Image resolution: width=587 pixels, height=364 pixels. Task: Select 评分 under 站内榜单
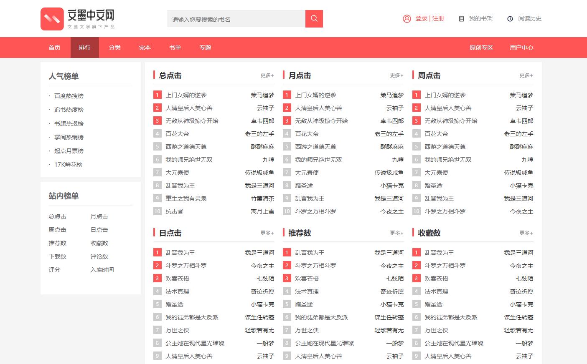tap(55, 270)
